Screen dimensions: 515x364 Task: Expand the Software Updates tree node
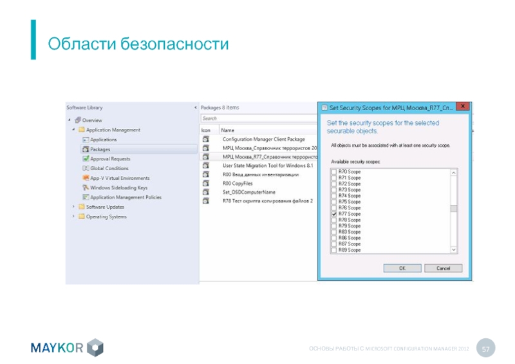pos(73,207)
